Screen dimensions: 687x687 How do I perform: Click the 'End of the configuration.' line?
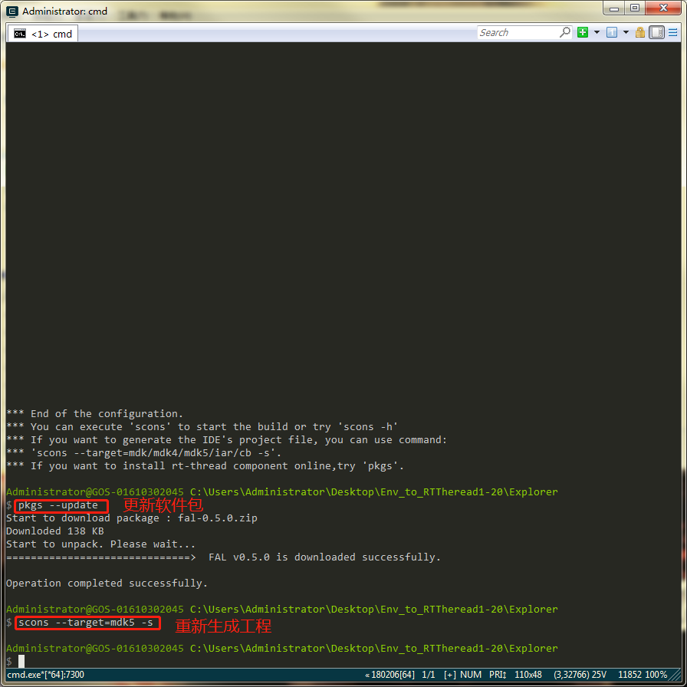pos(94,413)
